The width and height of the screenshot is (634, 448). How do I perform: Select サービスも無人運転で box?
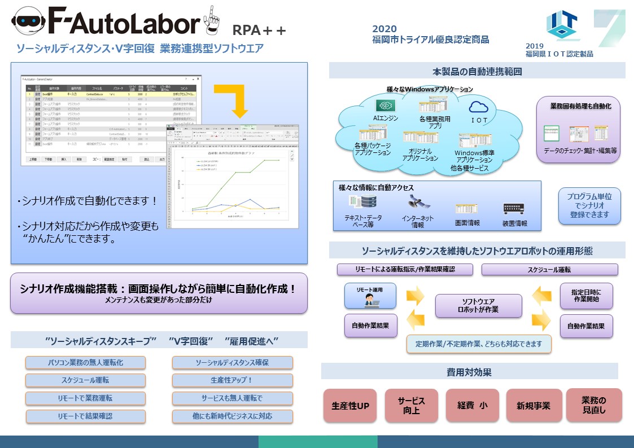click(x=233, y=398)
